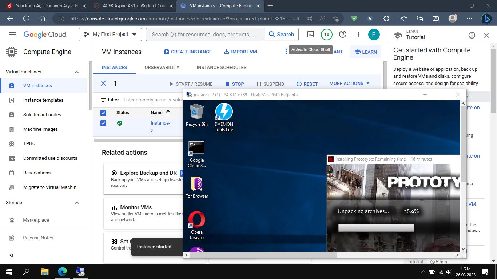
Task: Open a new browser tab
Action: pyautogui.click(x=270, y=6)
